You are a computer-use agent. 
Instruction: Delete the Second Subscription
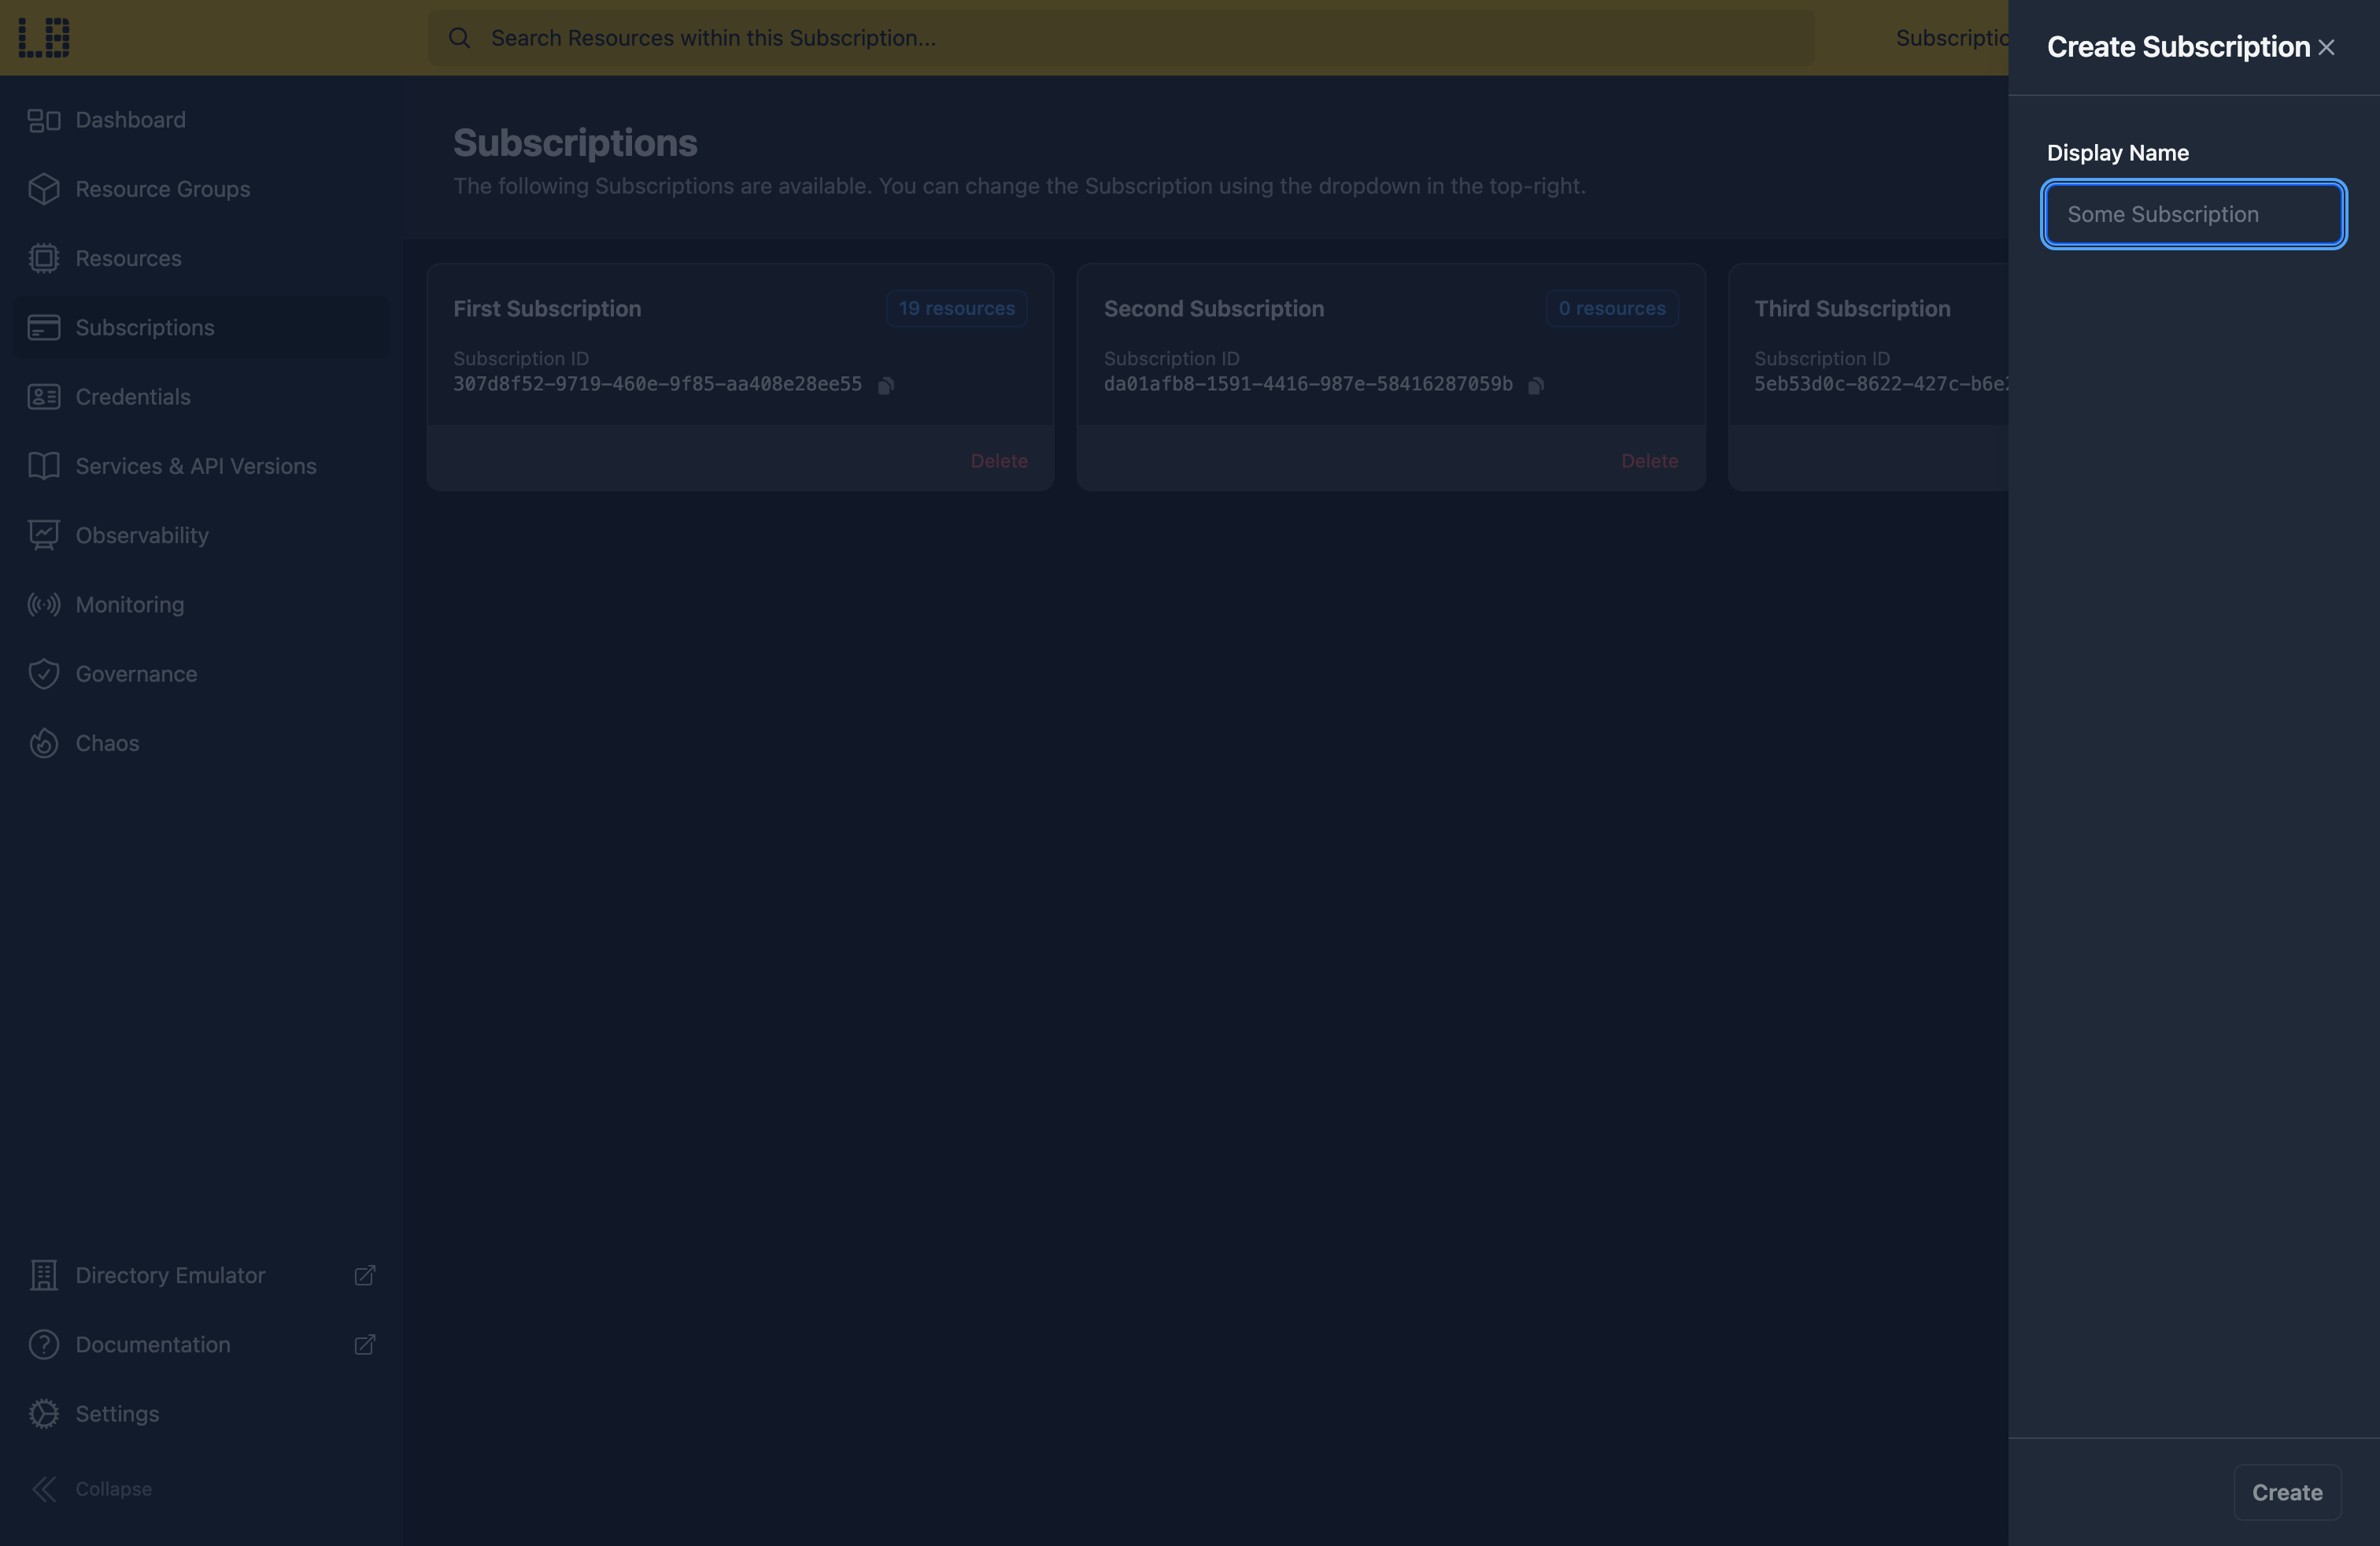[1649, 461]
